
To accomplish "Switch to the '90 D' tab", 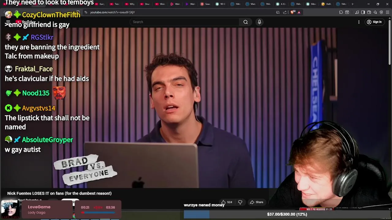I will tap(220, 4).
